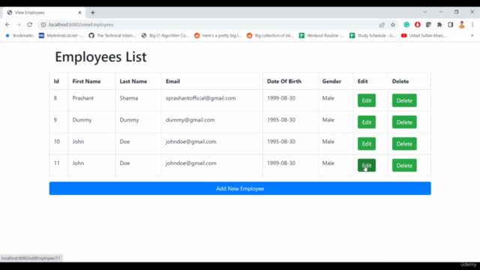480x270 pixels.
Task: Share this page from address bar
Action: click(382, 25)
